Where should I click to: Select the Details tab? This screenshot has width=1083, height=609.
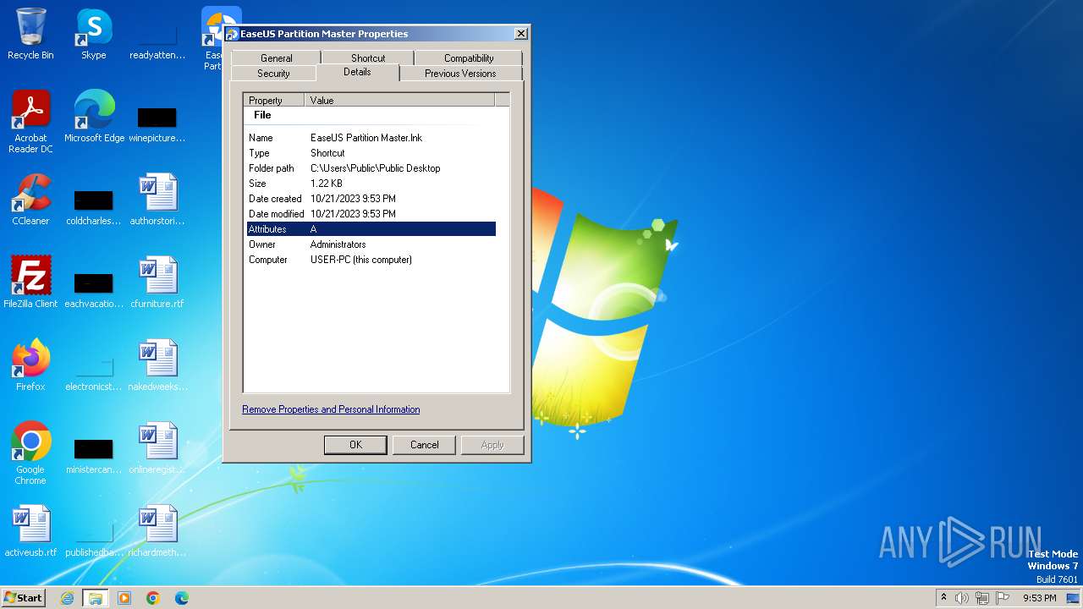click(x=357, y=72)
